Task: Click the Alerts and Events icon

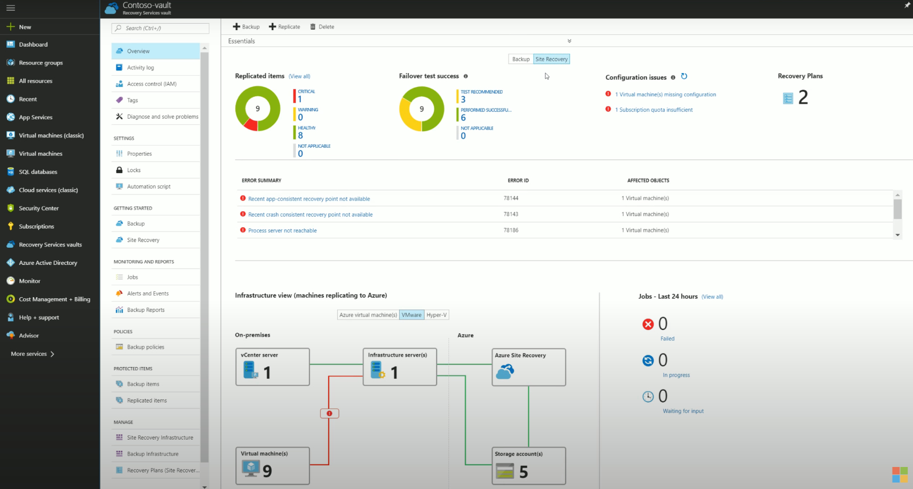Action: click(x=119, y=293)
